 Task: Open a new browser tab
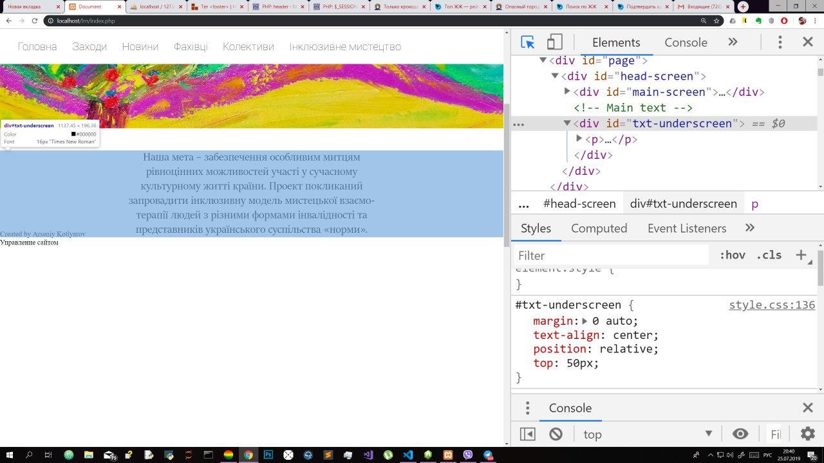tap(743, 6)
